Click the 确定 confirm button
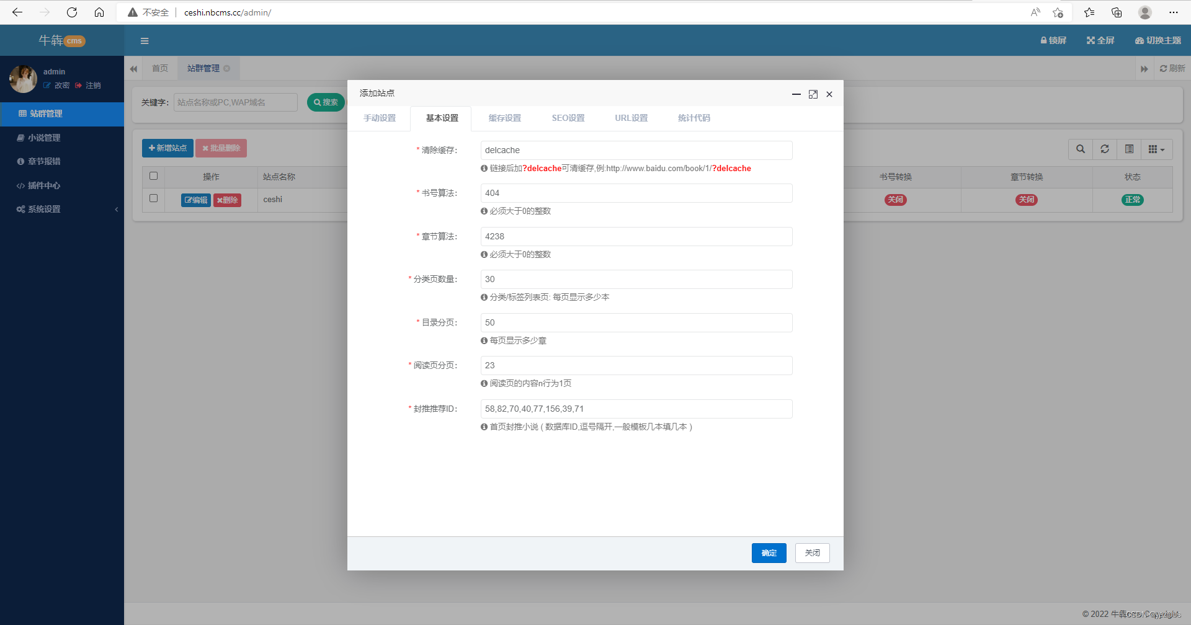Viewport: 1191px width, 625px height. (x=769, y=553)
